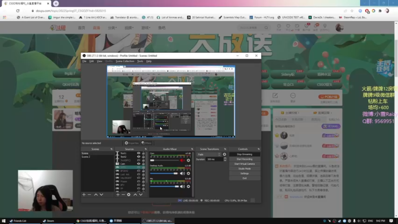The height and width of the screenshot is (224, 398).
Task: Bookmark this page with the star icon
Action: [352, 10]
